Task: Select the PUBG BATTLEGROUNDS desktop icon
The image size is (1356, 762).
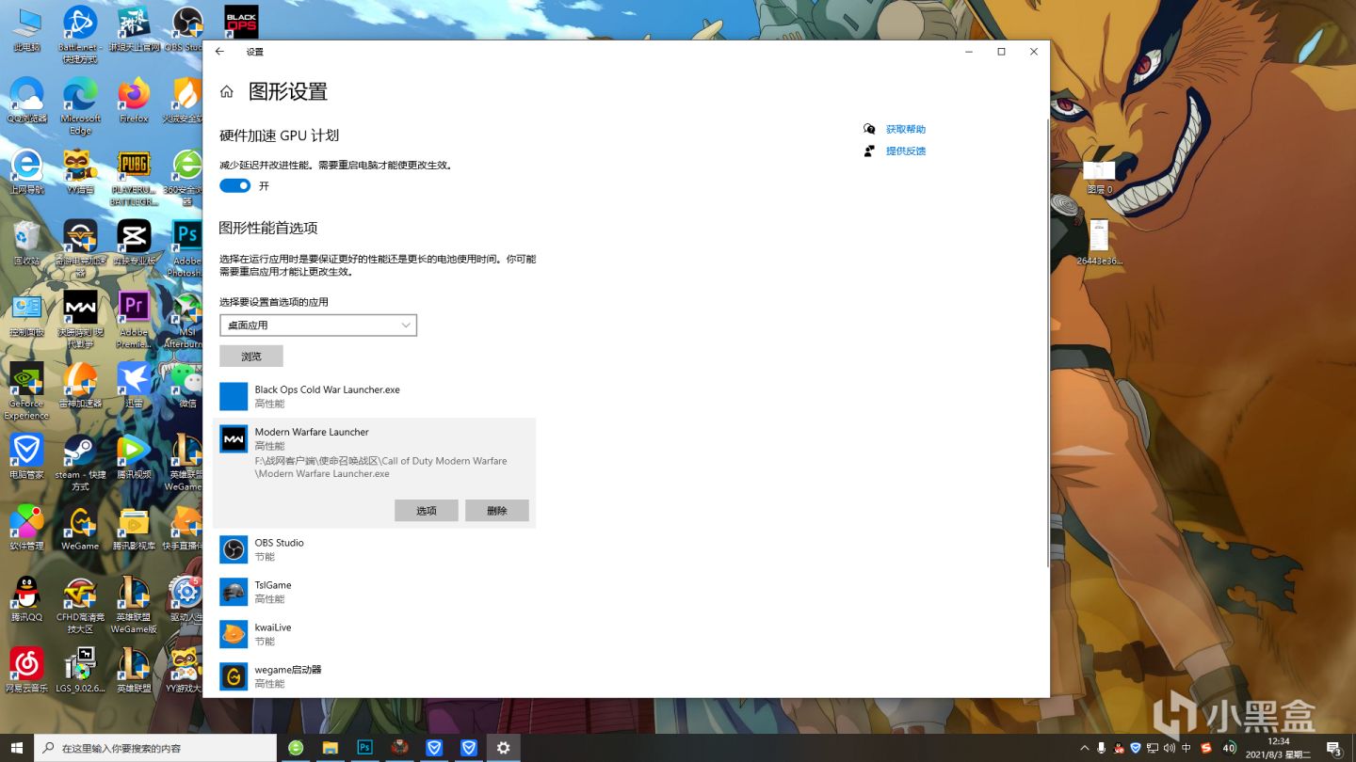Action: click(x=134, y=179)
